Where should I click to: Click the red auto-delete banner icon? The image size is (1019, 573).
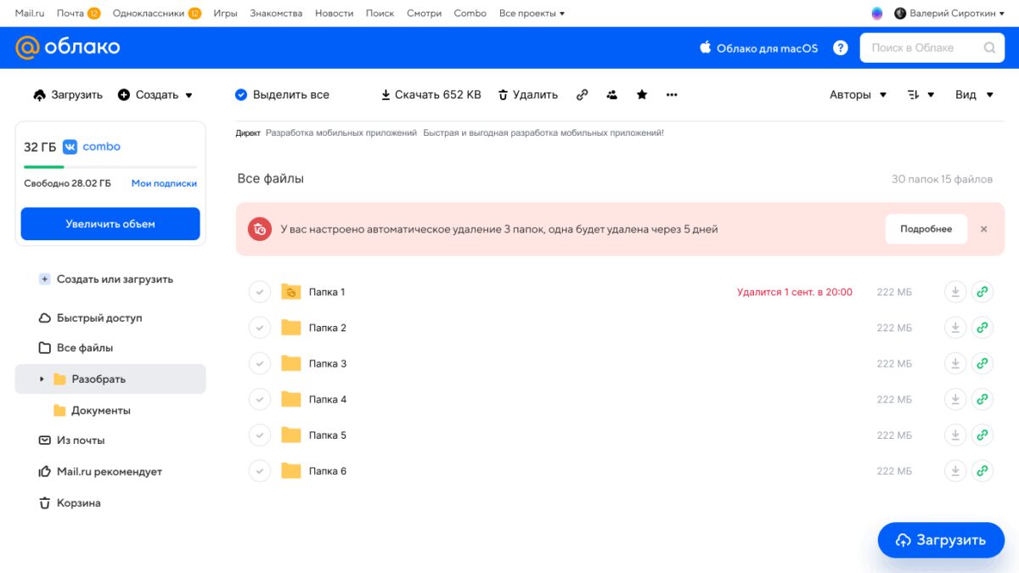[x=260, y=229]
